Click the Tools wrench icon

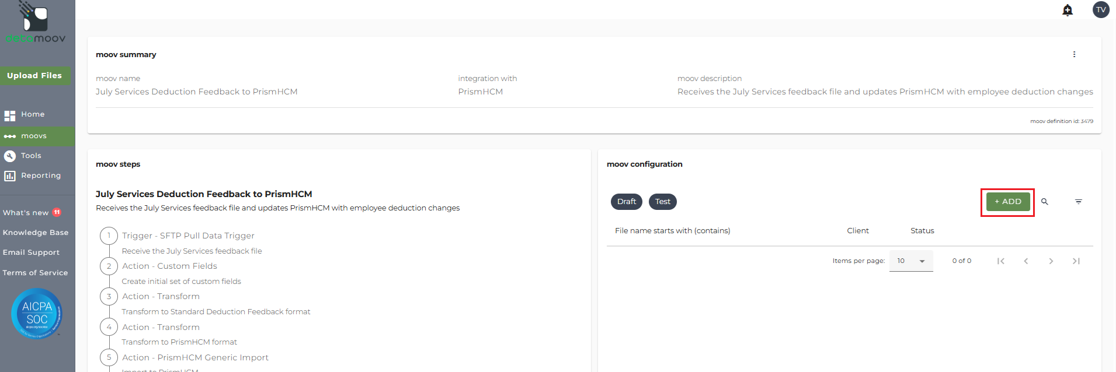(9, 156)
